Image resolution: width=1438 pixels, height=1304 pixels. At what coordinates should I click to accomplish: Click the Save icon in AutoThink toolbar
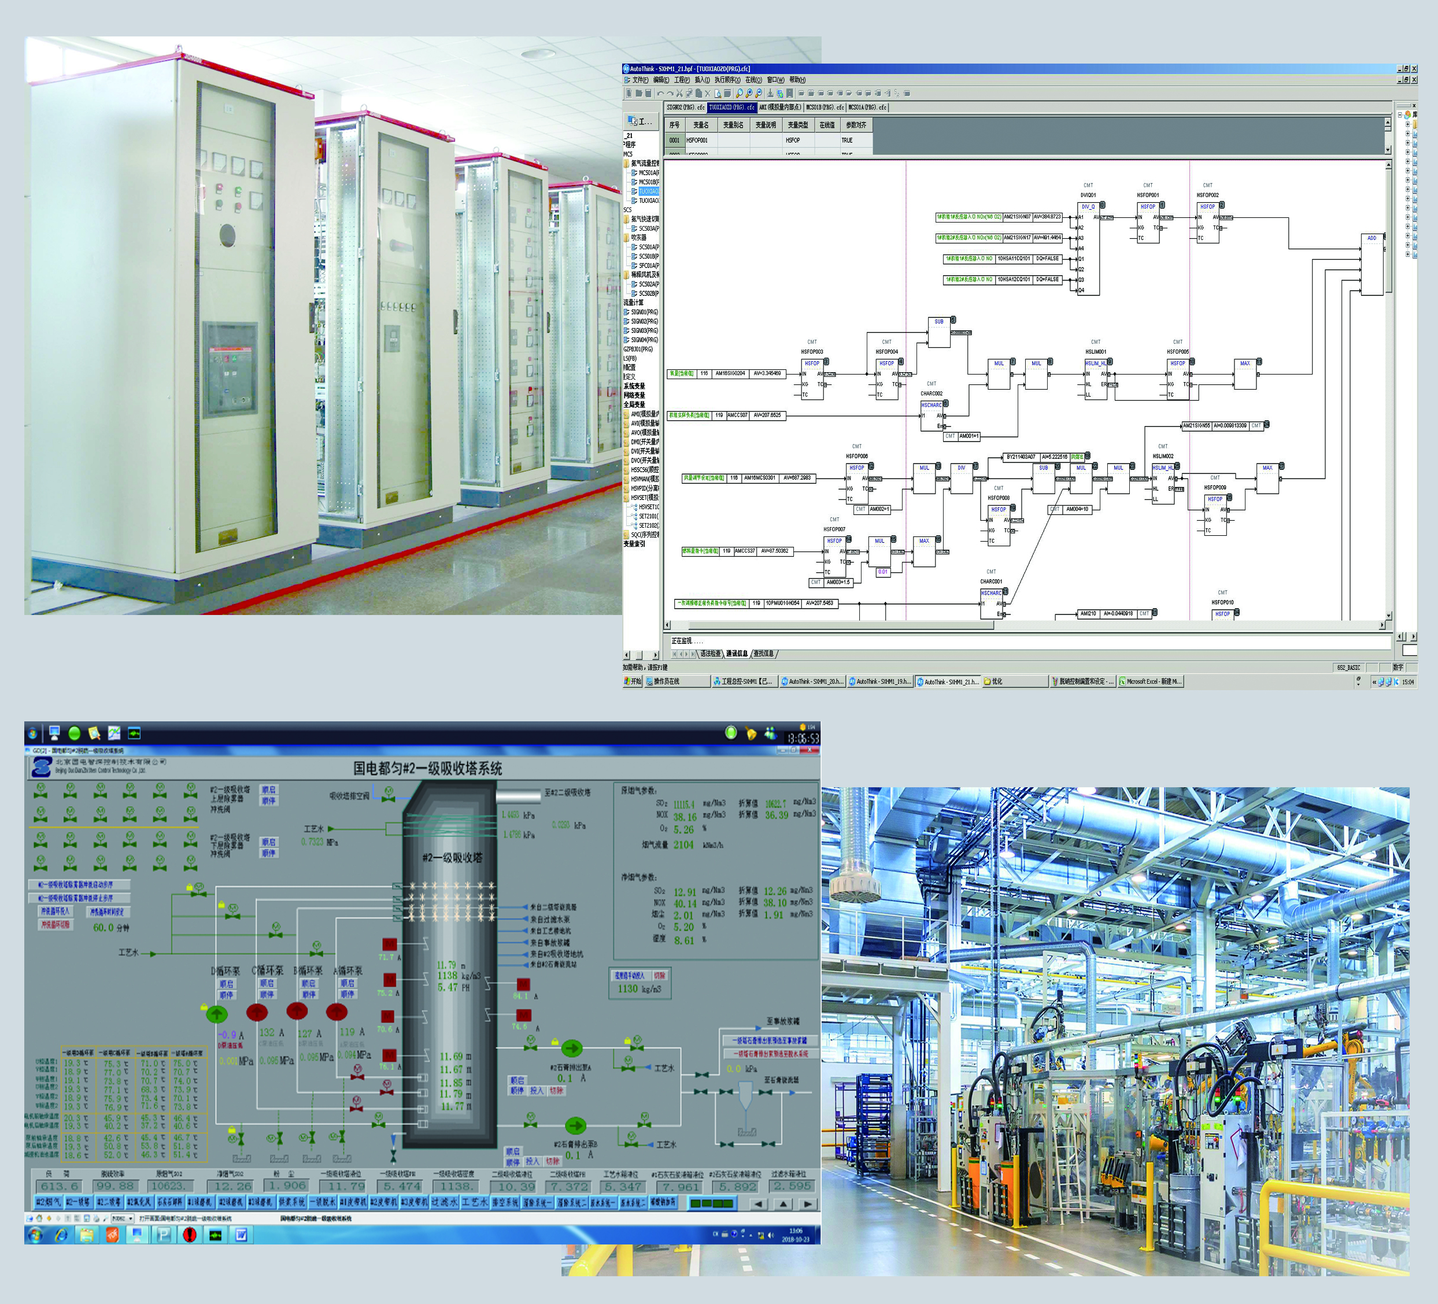(648, 92)
